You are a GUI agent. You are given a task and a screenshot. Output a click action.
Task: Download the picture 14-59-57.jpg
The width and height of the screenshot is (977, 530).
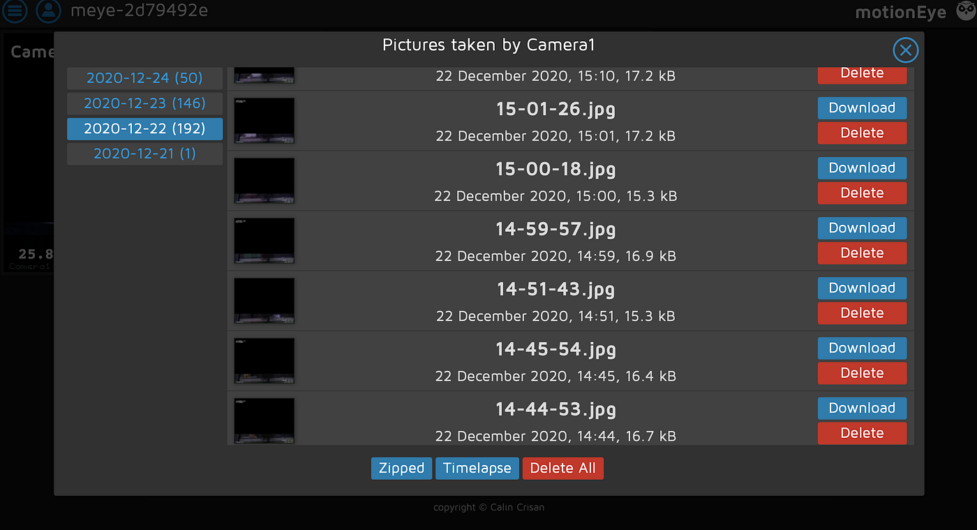pos(862,228)
